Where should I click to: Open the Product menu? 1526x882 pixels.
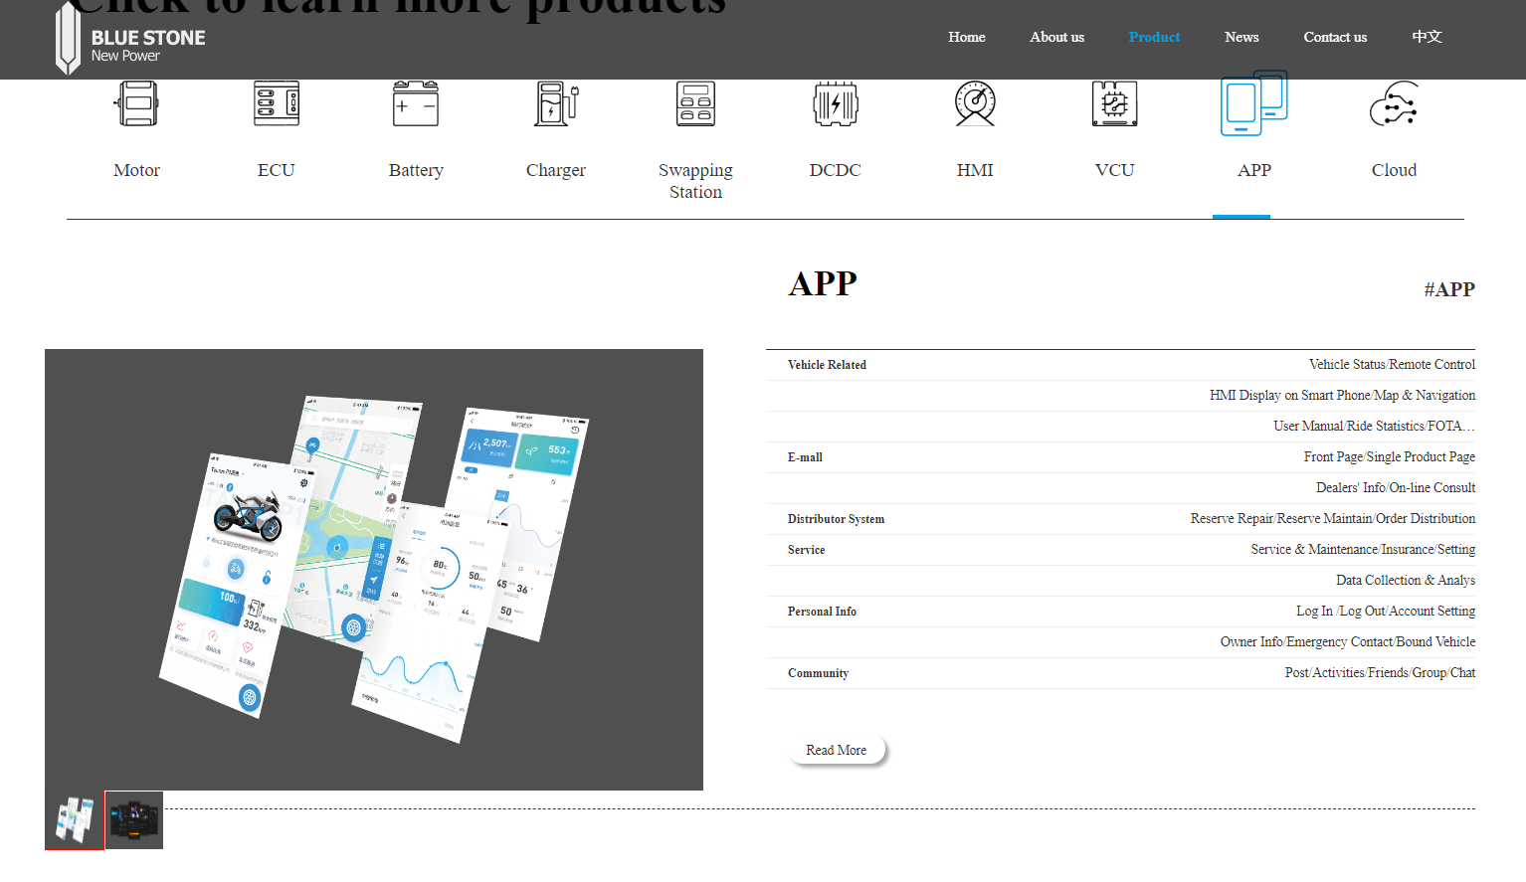1154,37
